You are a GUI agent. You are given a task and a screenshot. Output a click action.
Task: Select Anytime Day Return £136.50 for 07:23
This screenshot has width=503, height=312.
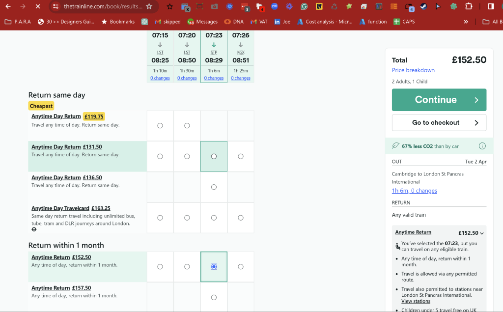pos(214,187)
